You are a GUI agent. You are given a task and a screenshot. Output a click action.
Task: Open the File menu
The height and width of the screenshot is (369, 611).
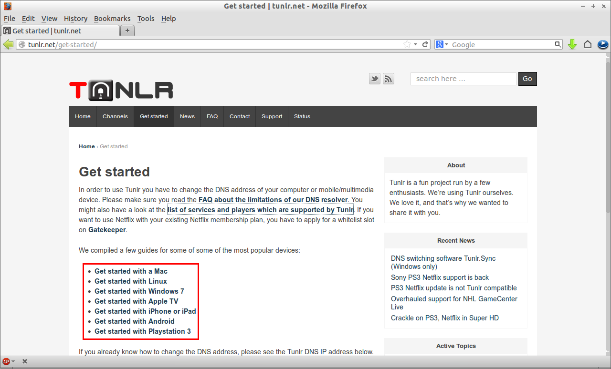click(x=10, y=19)
